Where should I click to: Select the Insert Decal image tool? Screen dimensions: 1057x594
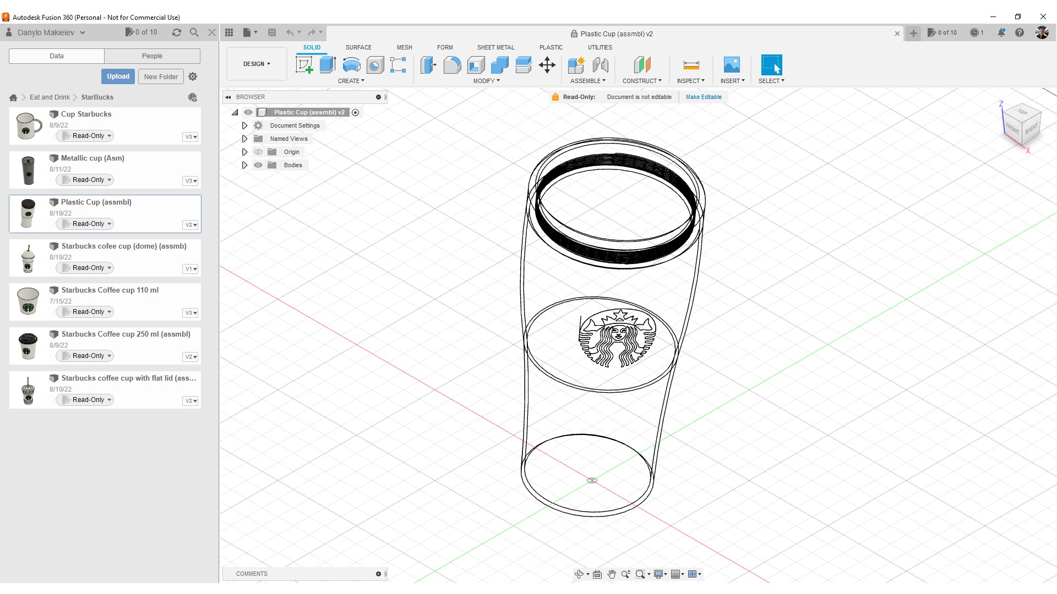[x=732, y=65]
